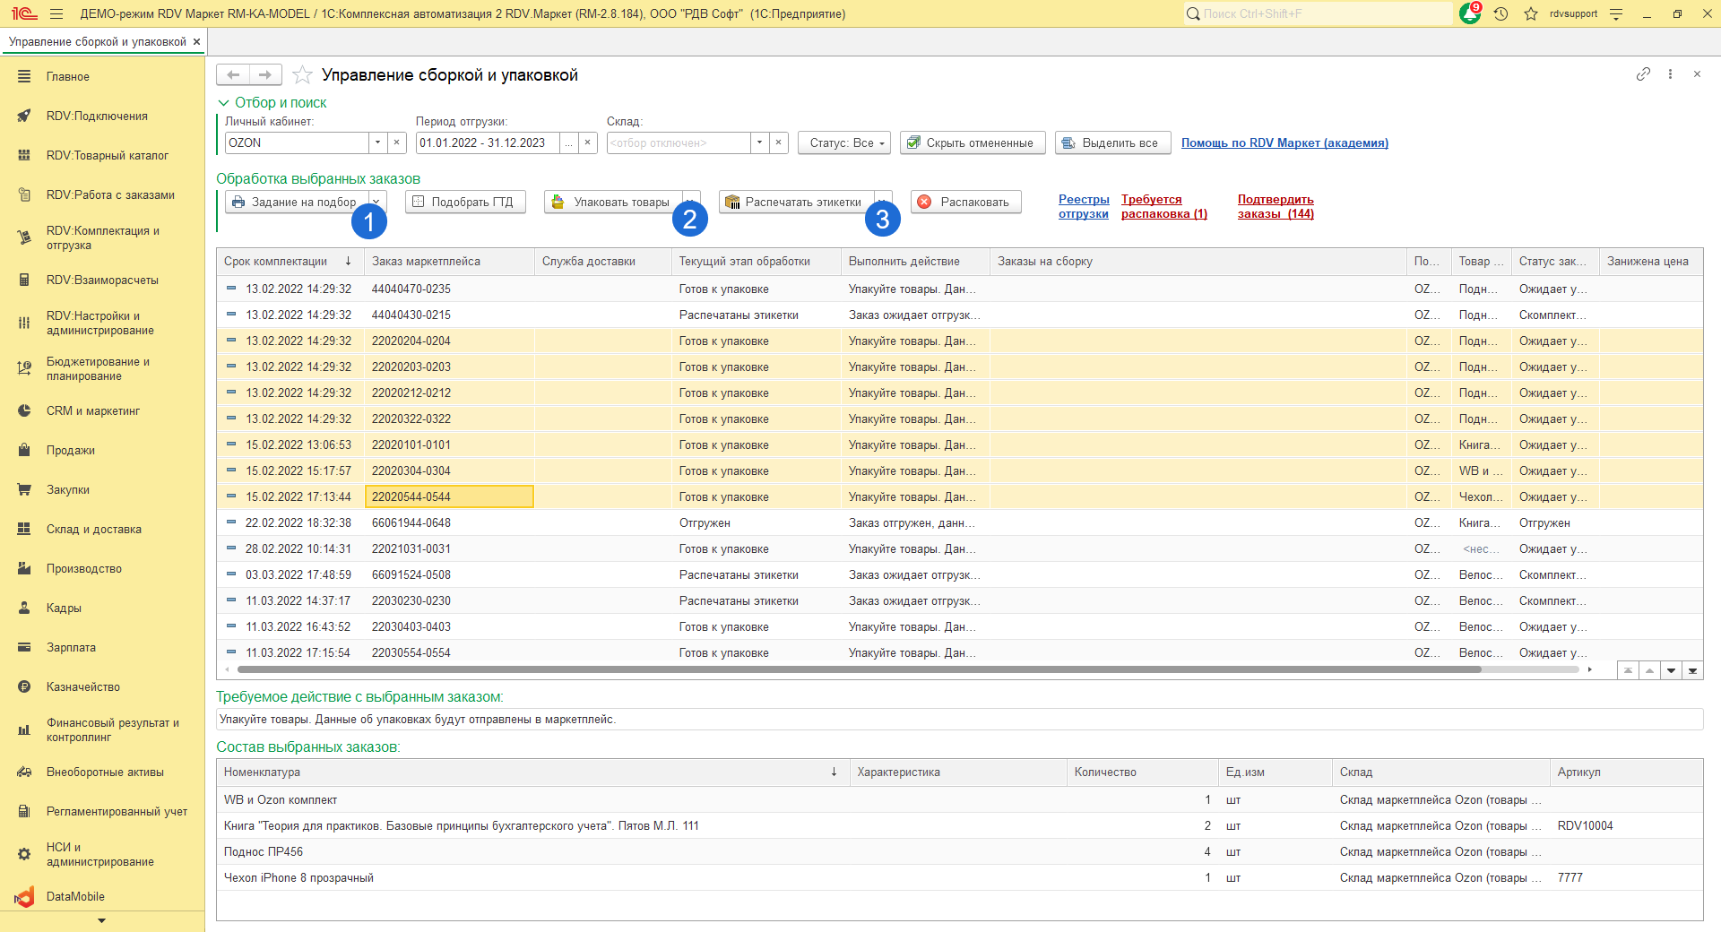Open the DataMobile sidebar section

click(75, 896)
